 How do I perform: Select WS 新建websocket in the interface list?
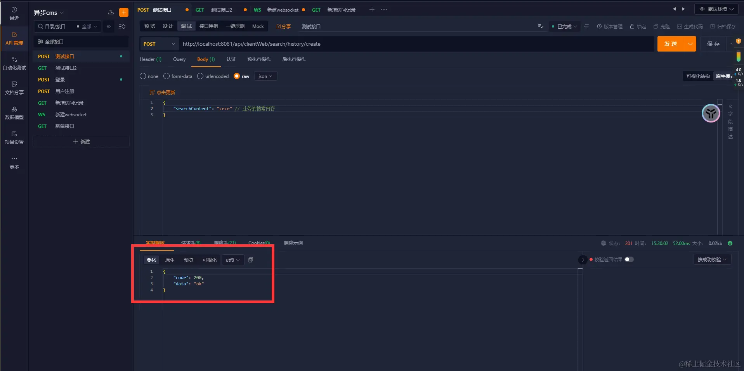[x=81, y=114]
